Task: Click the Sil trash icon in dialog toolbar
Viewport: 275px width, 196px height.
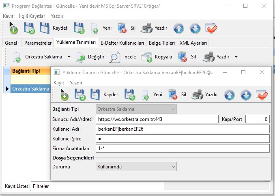Action: 173,95
